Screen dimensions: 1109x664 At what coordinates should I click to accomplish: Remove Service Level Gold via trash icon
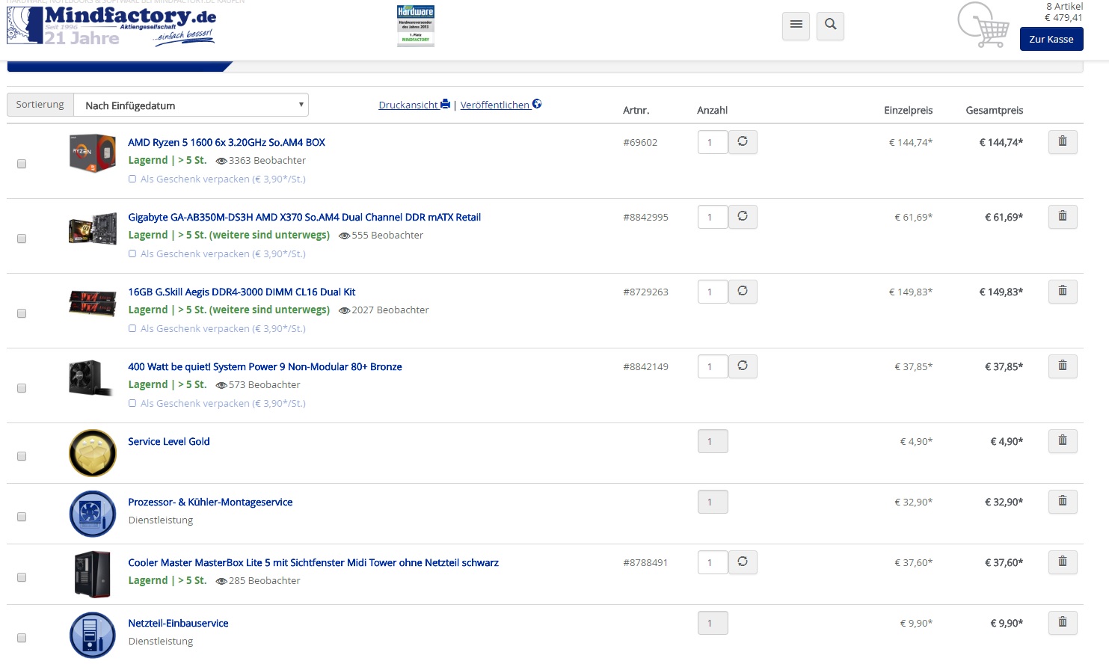(x=1063, y=440)
